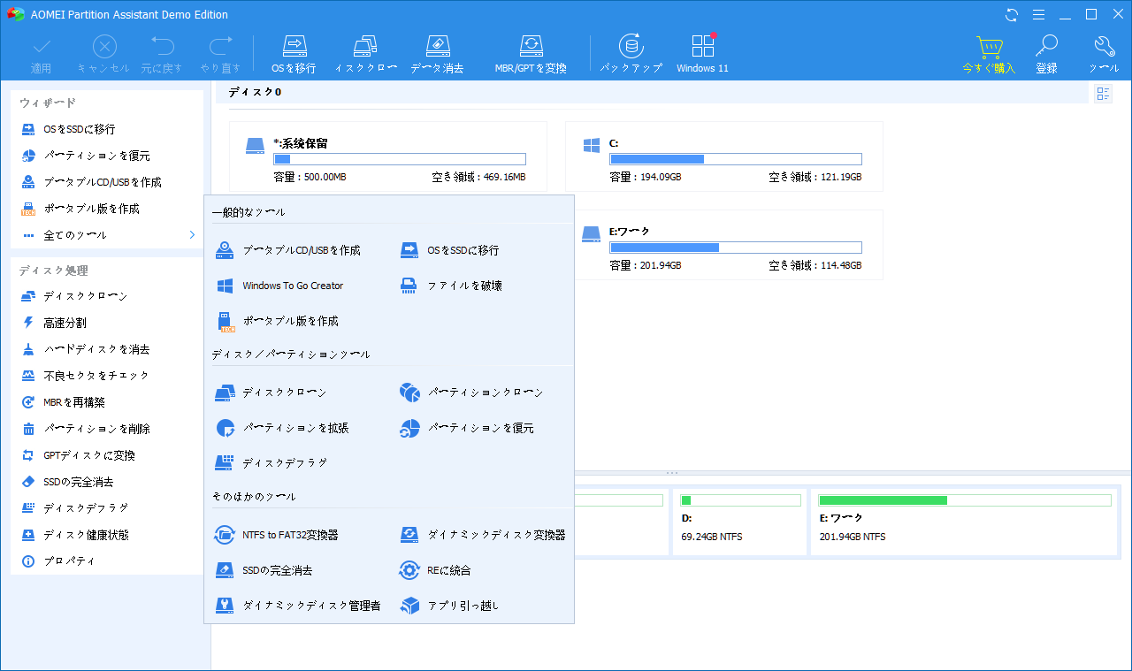The image size is (1132, 671).
Task: Choose OSをSSDに移行 in tools popup
Action: 450,250
